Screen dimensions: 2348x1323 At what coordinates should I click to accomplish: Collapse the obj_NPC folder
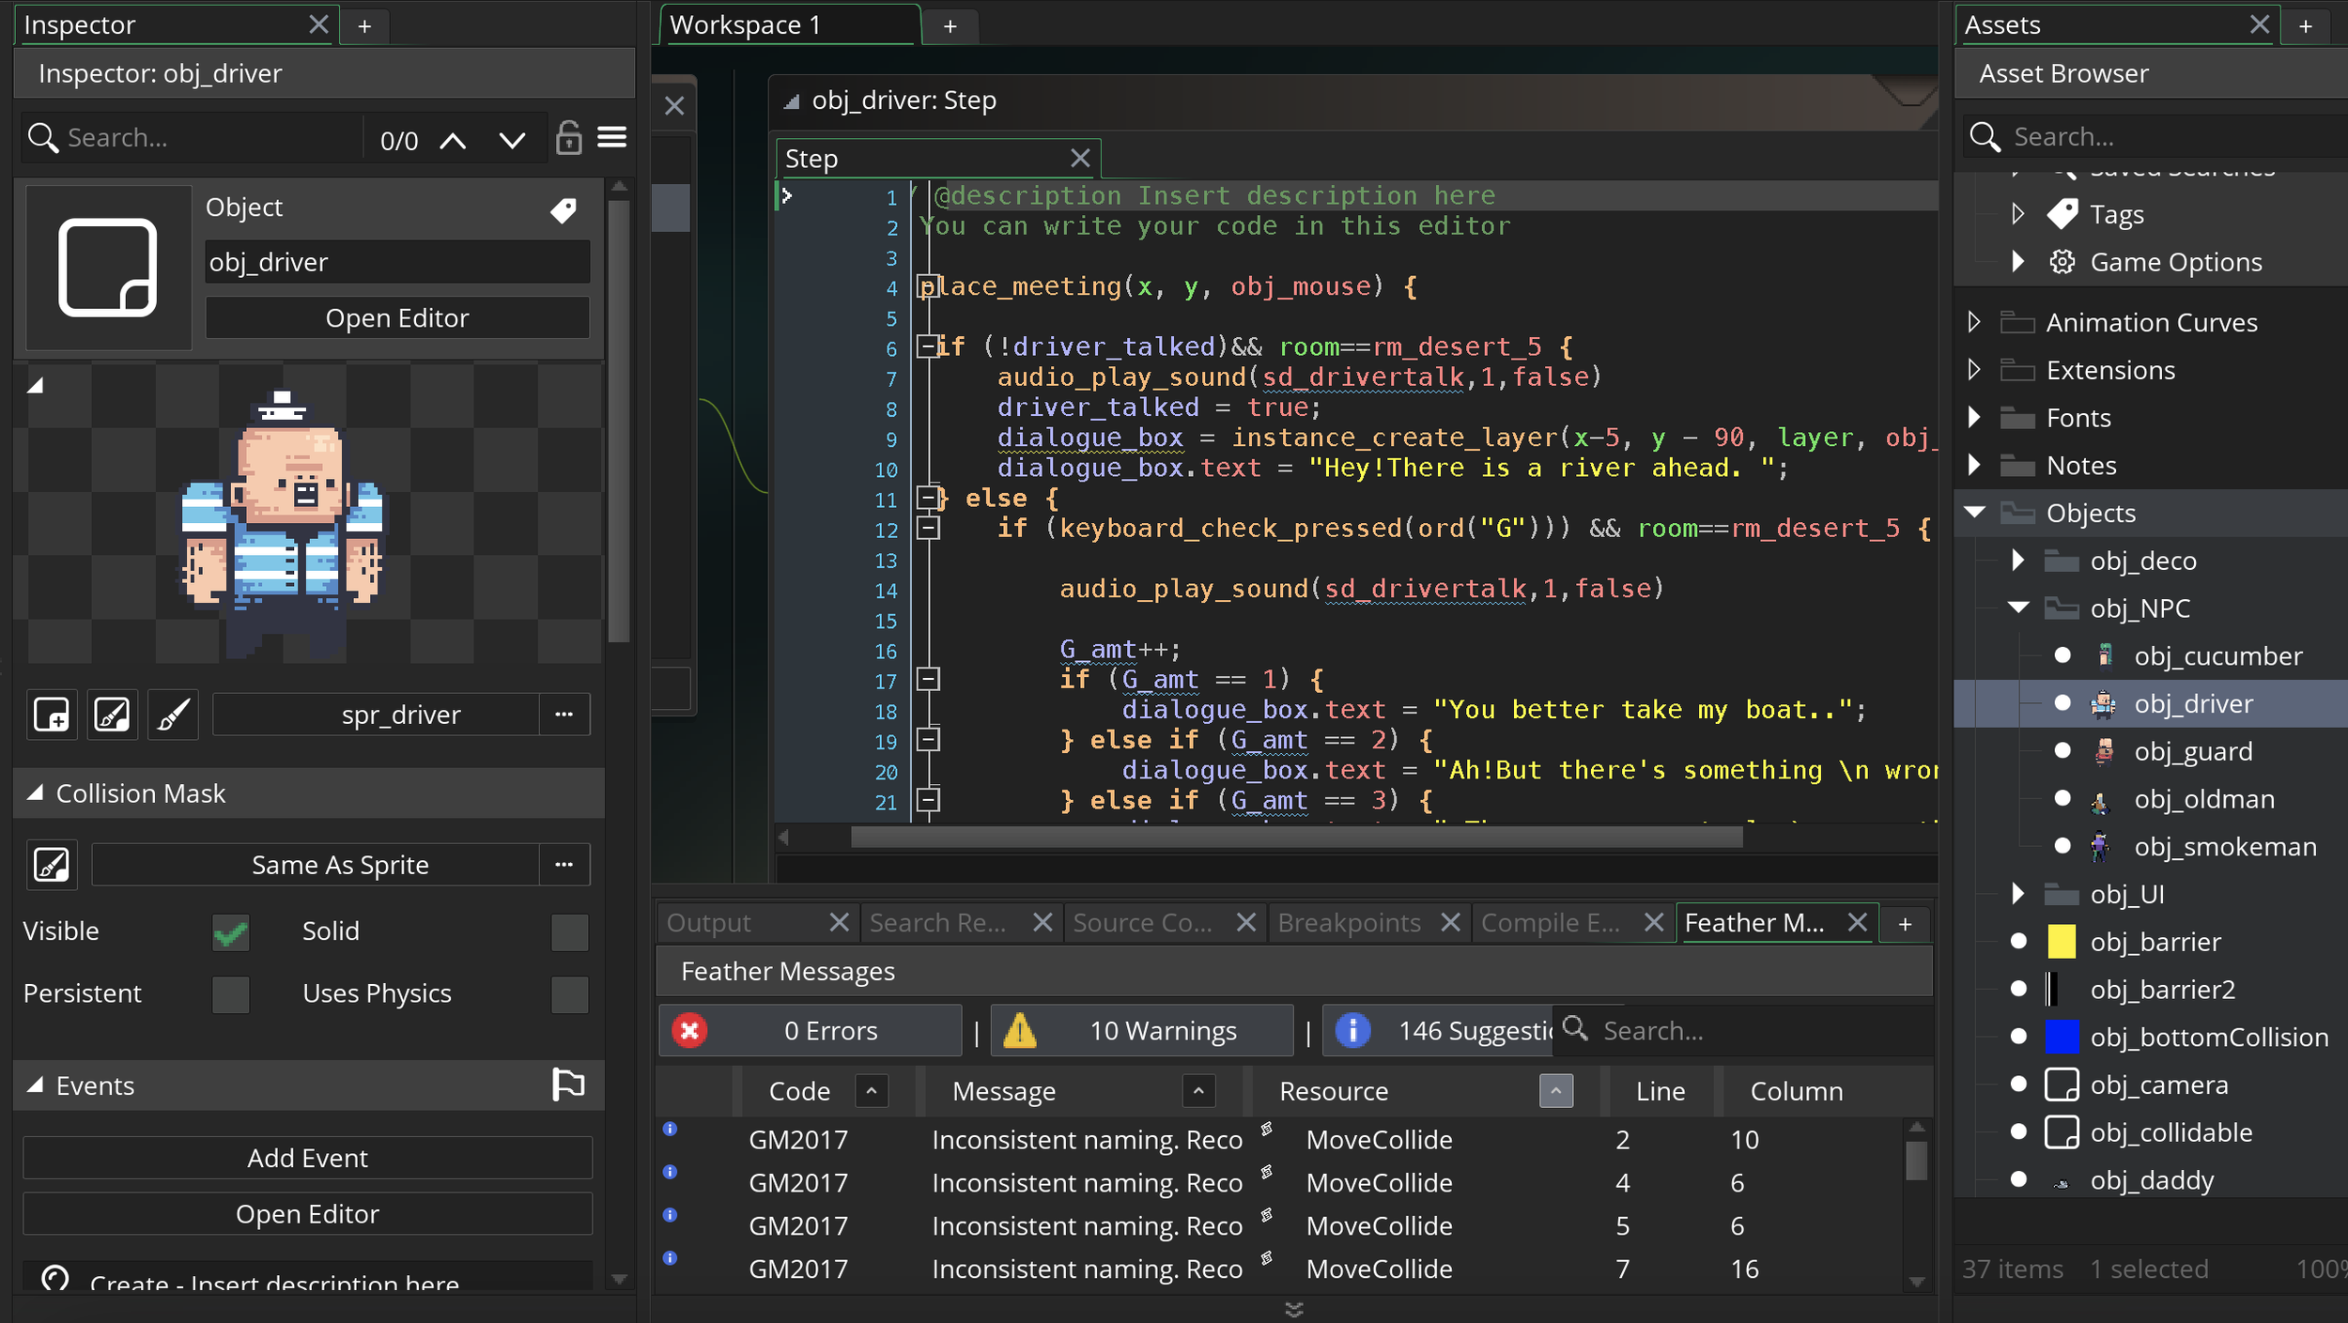(2018, 608)
